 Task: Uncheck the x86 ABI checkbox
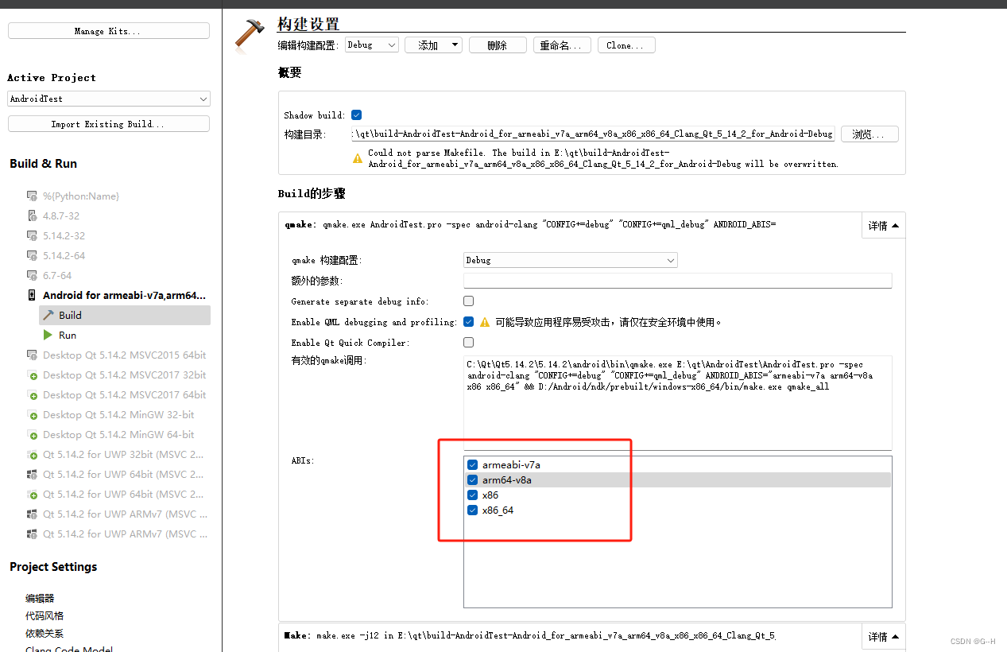tap(472, 495)
